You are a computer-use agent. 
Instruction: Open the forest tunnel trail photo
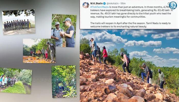pyautogui.click(x=64, y=82)
